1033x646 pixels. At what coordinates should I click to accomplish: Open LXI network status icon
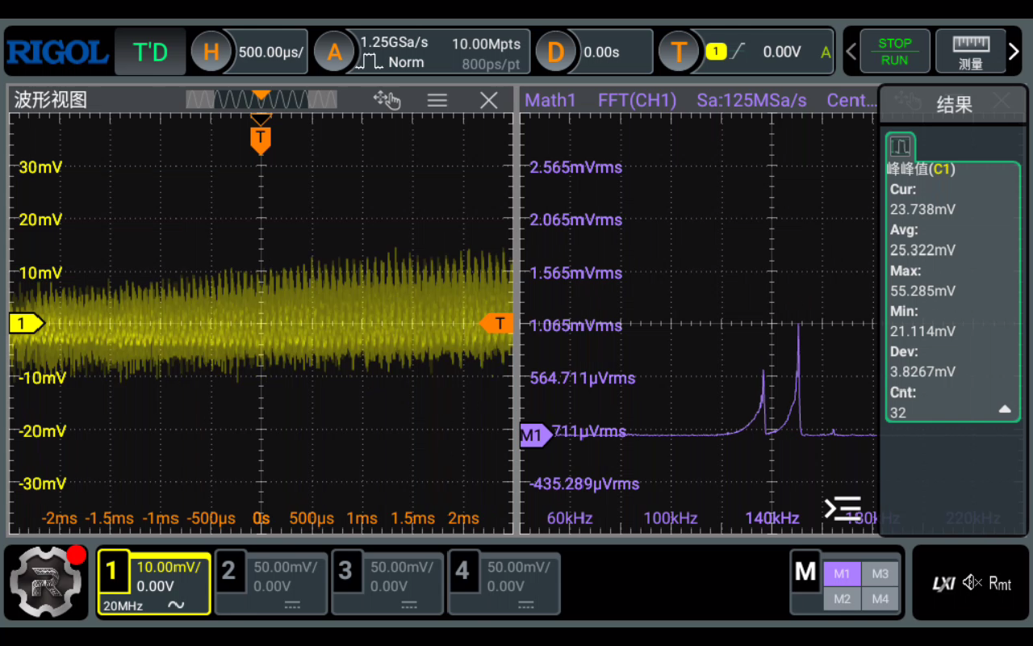(x=943, y=583)
